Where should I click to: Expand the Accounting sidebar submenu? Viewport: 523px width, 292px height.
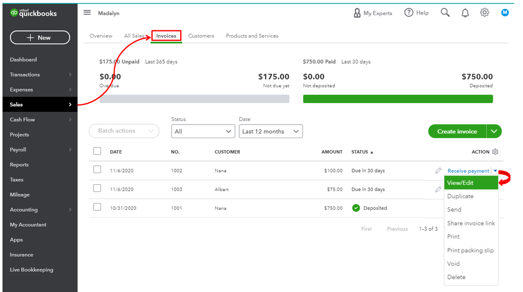(x=70, y=210)
